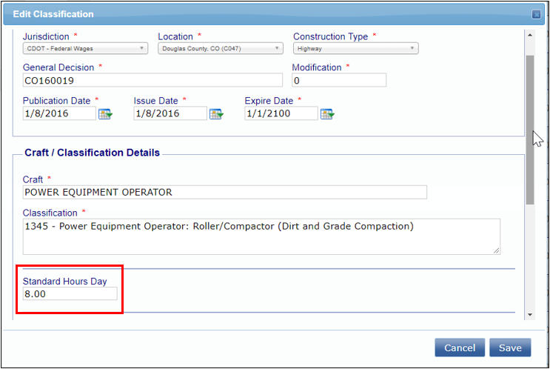Open the Issue Date calendar picker
Screen dimensions: 550x369
(x=216, y=114)
